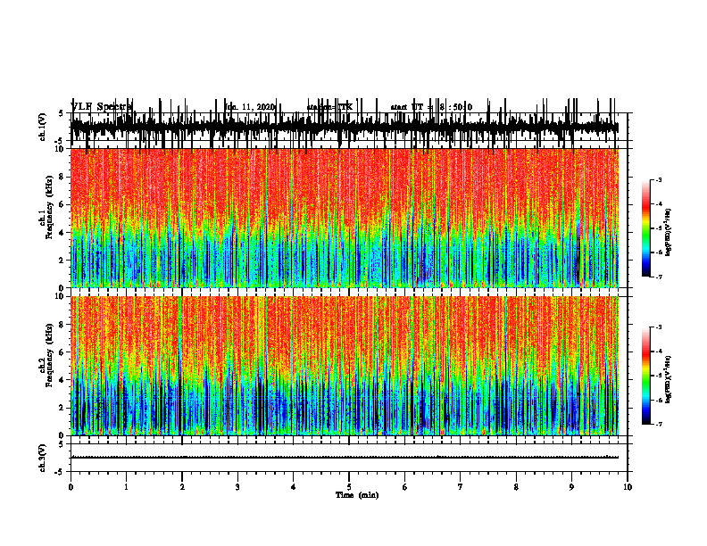Click the '5' volt tick of ch.3(V) panel
Viewport: 707px width, 546px height.
pyautogui.click(x=61, y=444)
